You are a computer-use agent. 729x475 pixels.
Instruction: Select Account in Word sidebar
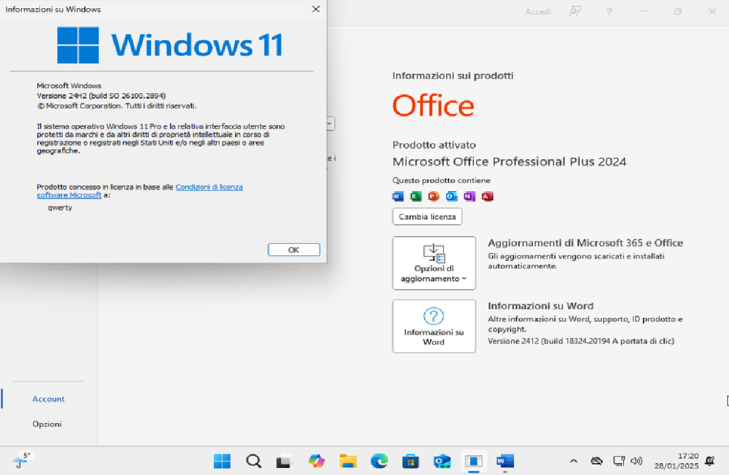[x=49, y=399]
